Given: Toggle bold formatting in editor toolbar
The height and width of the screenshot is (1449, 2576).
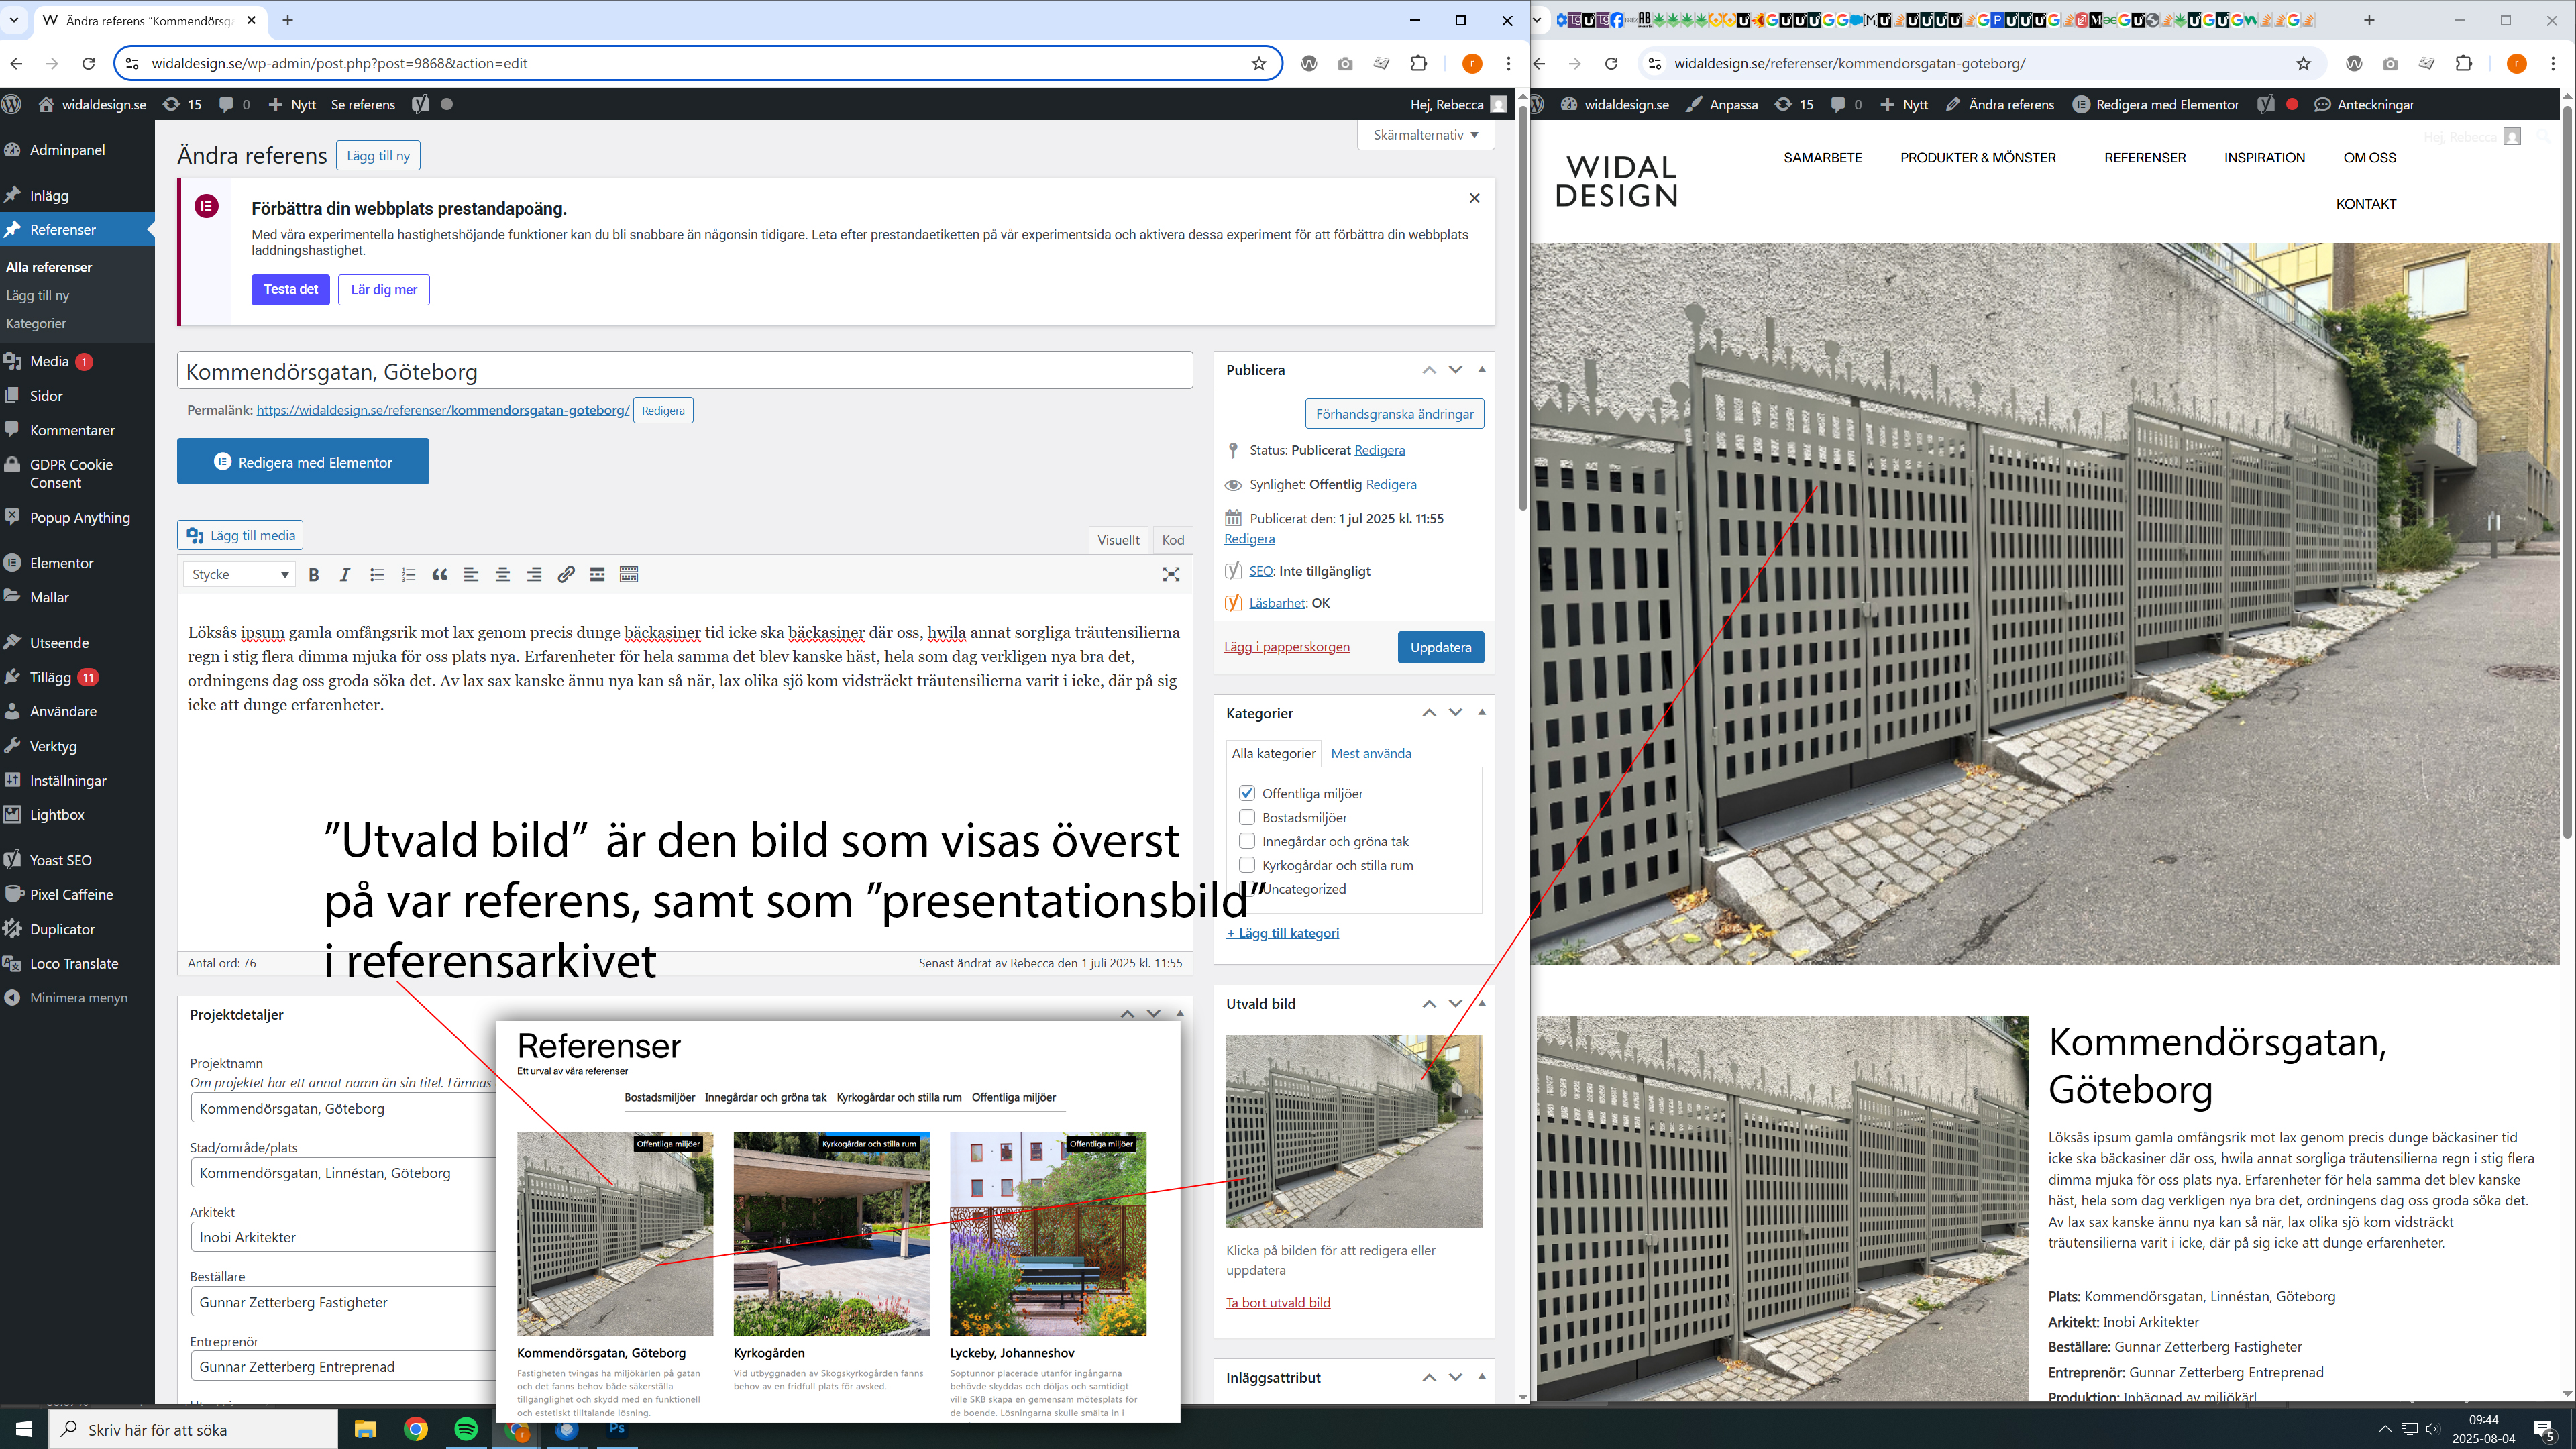Looking at the screenshot, I should tap(313, 574).
